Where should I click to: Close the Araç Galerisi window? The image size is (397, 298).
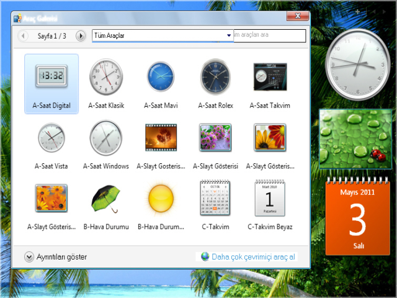[298, 16]
